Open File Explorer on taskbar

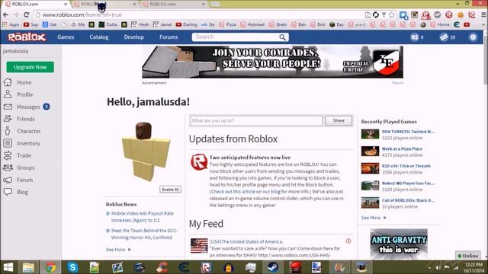(x=28, y=267)
